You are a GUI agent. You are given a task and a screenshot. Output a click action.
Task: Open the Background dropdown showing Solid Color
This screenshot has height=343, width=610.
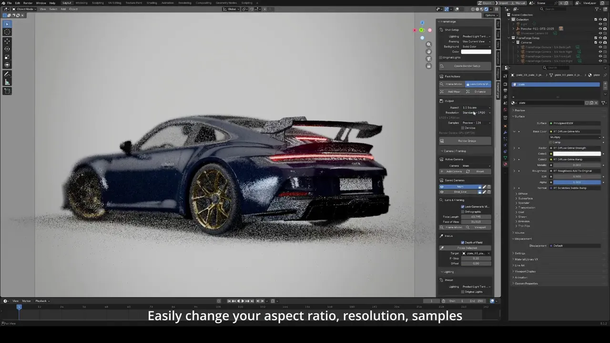click(x=476, y=47)
